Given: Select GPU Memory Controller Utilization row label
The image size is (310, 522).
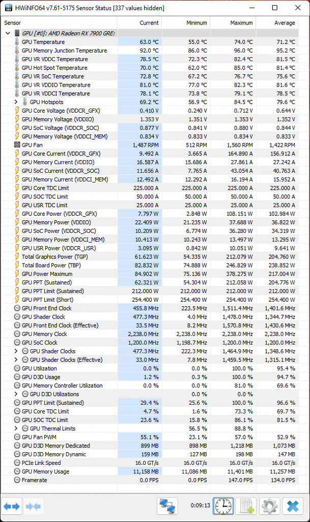Looking at the screenshot, I should point(62,385).
